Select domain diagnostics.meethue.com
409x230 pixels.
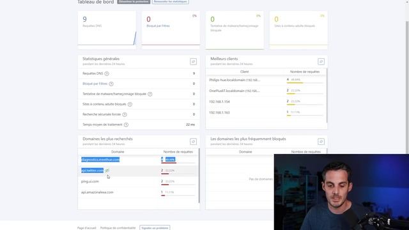coord(100,160)
